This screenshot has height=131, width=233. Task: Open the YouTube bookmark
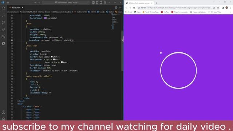pyautogui.click(x=165, y=12)
